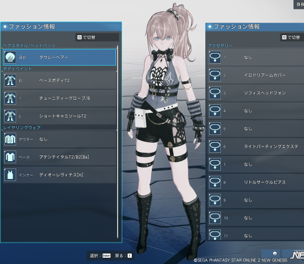Click the necklace icon in accessory slot 4
Screen dimensions: 304x264
(x=215, y=111)
